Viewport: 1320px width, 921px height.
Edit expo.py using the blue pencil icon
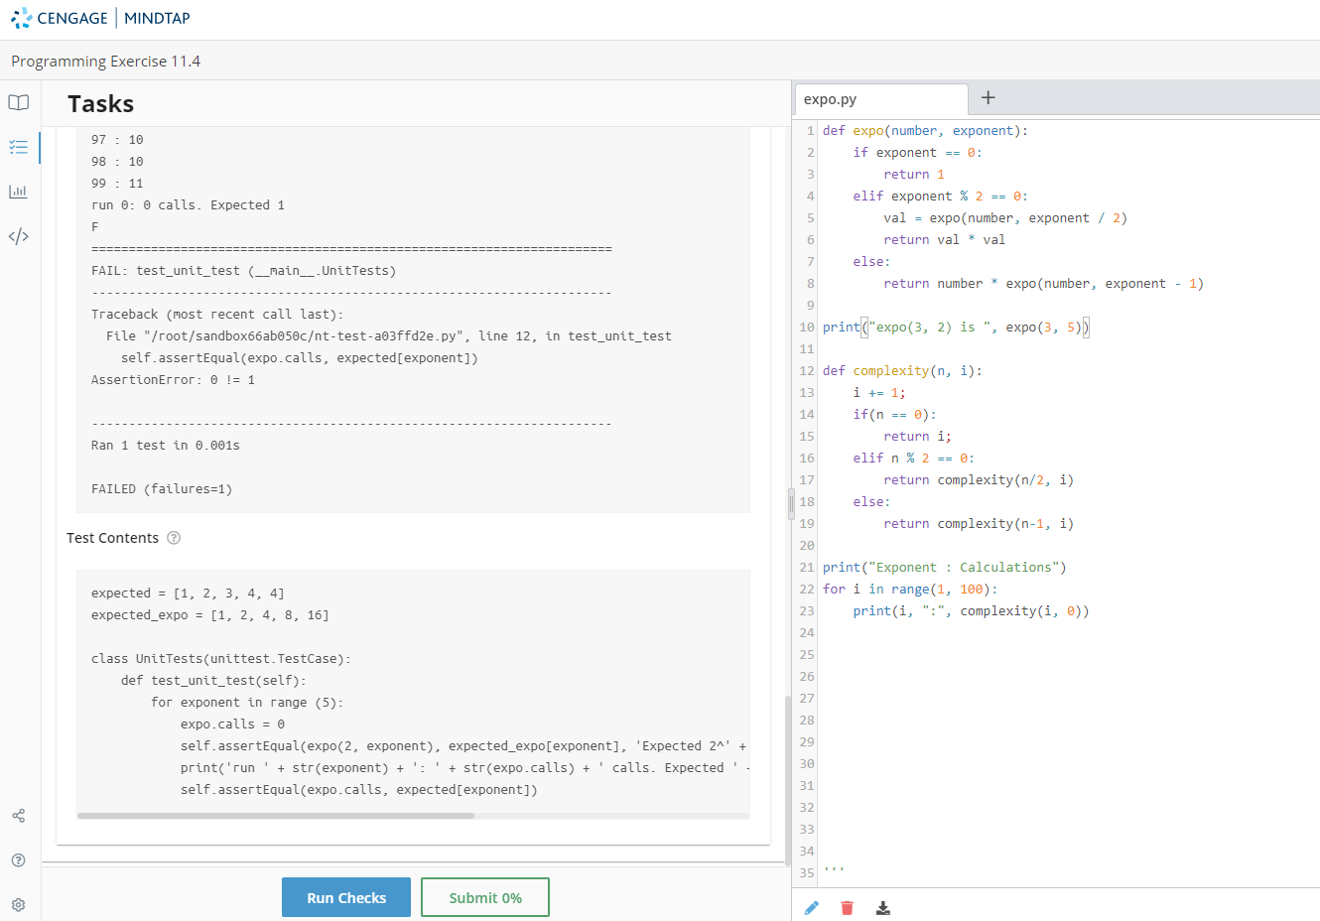tap(812, 907)
